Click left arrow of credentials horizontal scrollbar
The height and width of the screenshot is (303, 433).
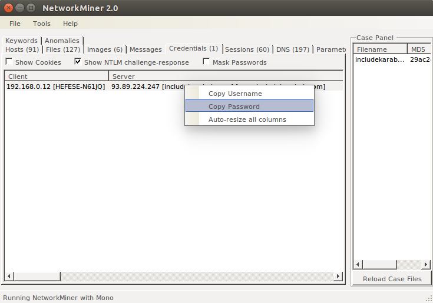click(x=9, y=276)
